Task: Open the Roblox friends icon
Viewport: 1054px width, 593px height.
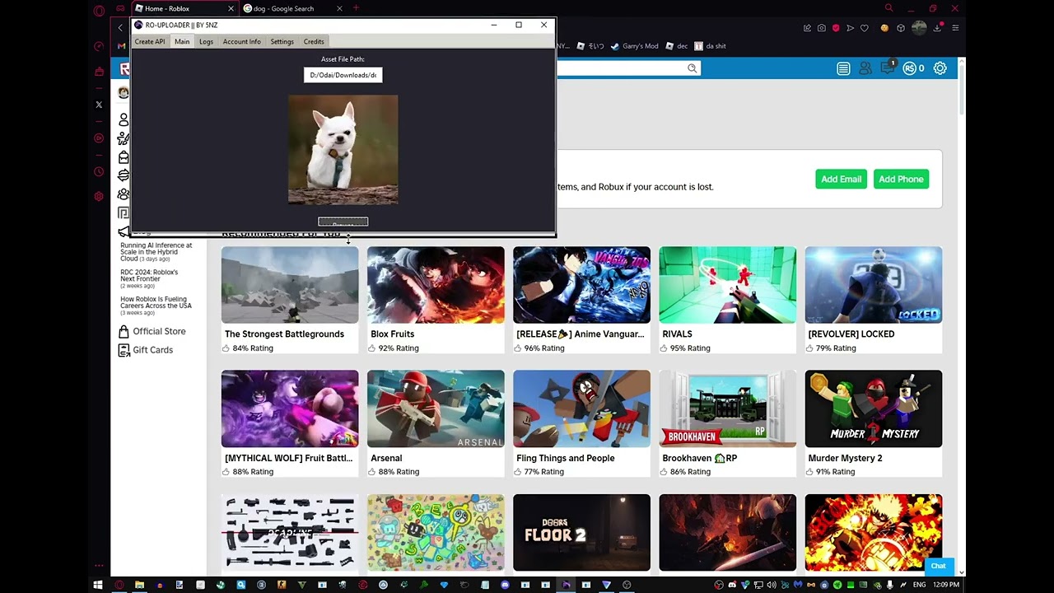Action: tap(865, 68)
